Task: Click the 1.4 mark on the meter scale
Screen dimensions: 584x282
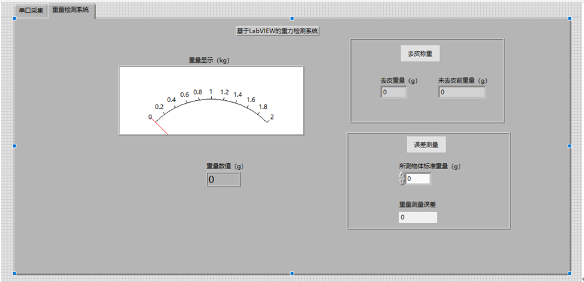Action: (x=238, y=94)
